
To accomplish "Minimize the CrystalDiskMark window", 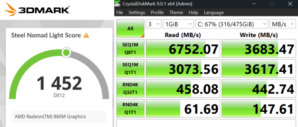I will coord(255,4).
